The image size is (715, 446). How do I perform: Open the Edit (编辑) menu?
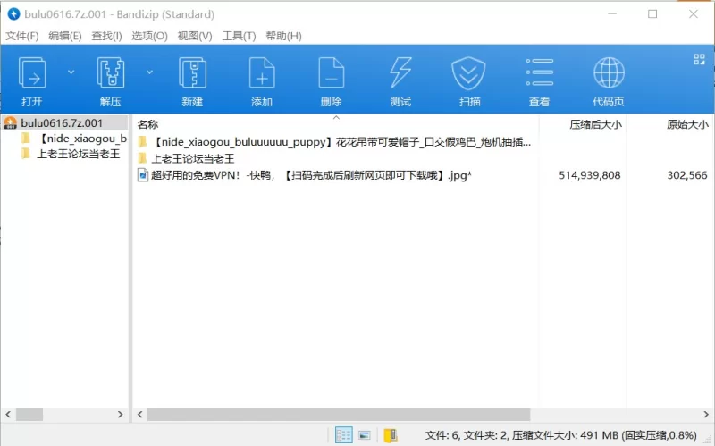click(x=64, y=36)
